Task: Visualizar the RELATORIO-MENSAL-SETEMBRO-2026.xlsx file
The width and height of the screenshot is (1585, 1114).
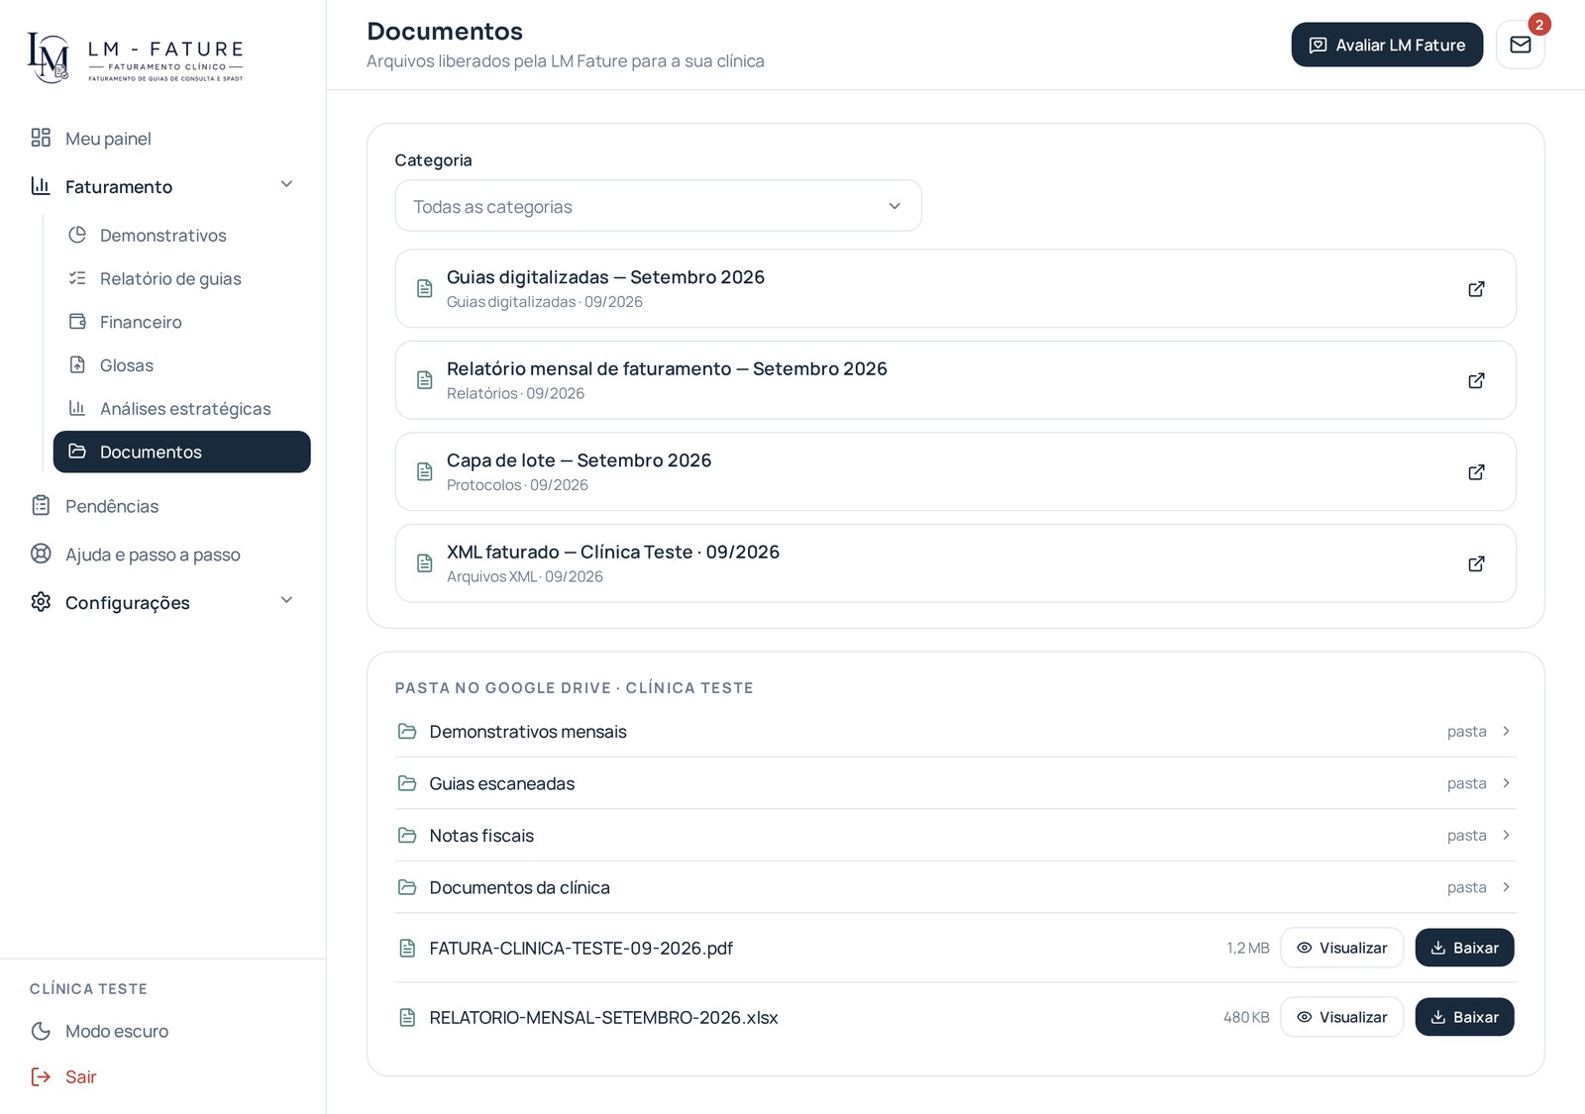Action: click(x=1342, y=1017)
